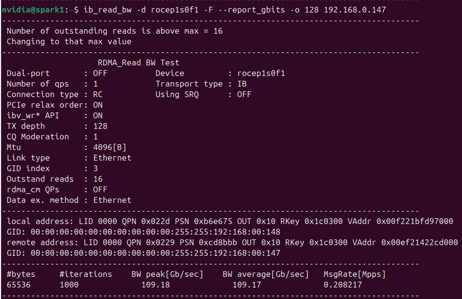Click the Device rocep1s0f1 value

261,74
